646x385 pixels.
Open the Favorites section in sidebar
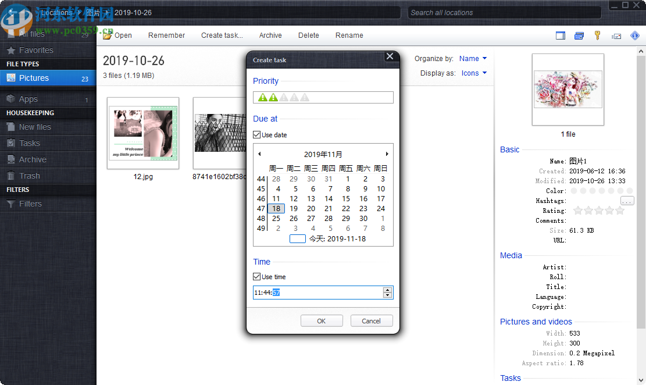48,50
